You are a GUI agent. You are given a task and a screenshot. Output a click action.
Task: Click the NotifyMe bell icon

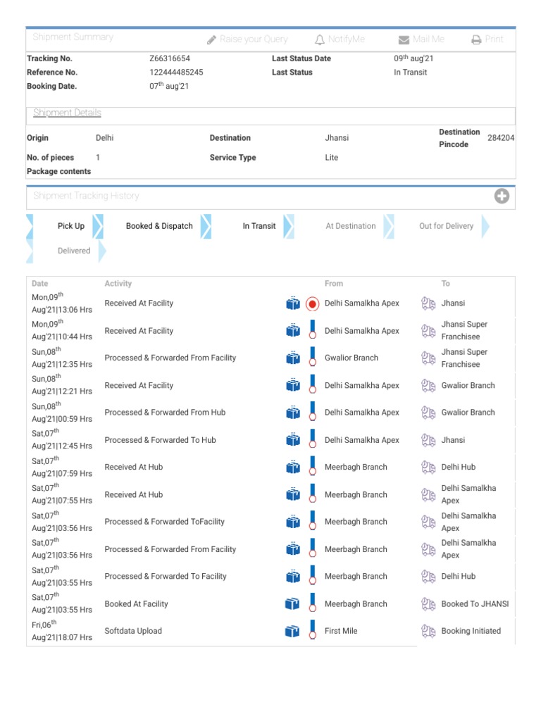pos(320,40)
